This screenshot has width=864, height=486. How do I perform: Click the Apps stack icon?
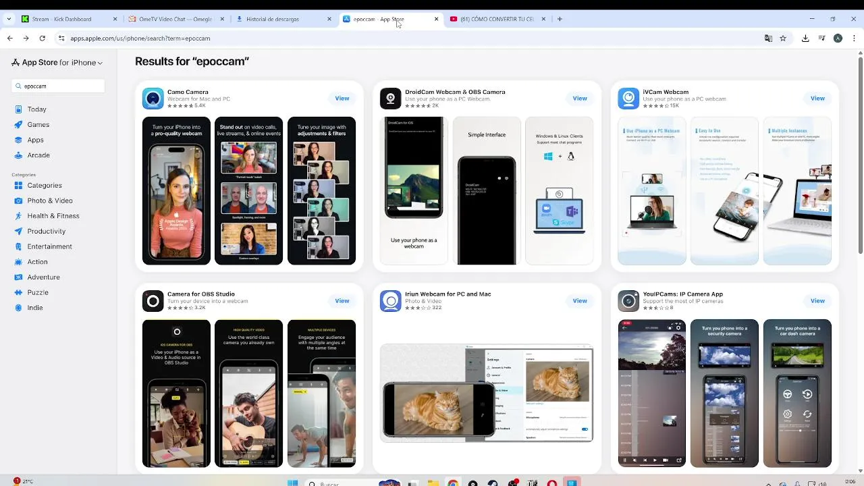tap(18, 140)
